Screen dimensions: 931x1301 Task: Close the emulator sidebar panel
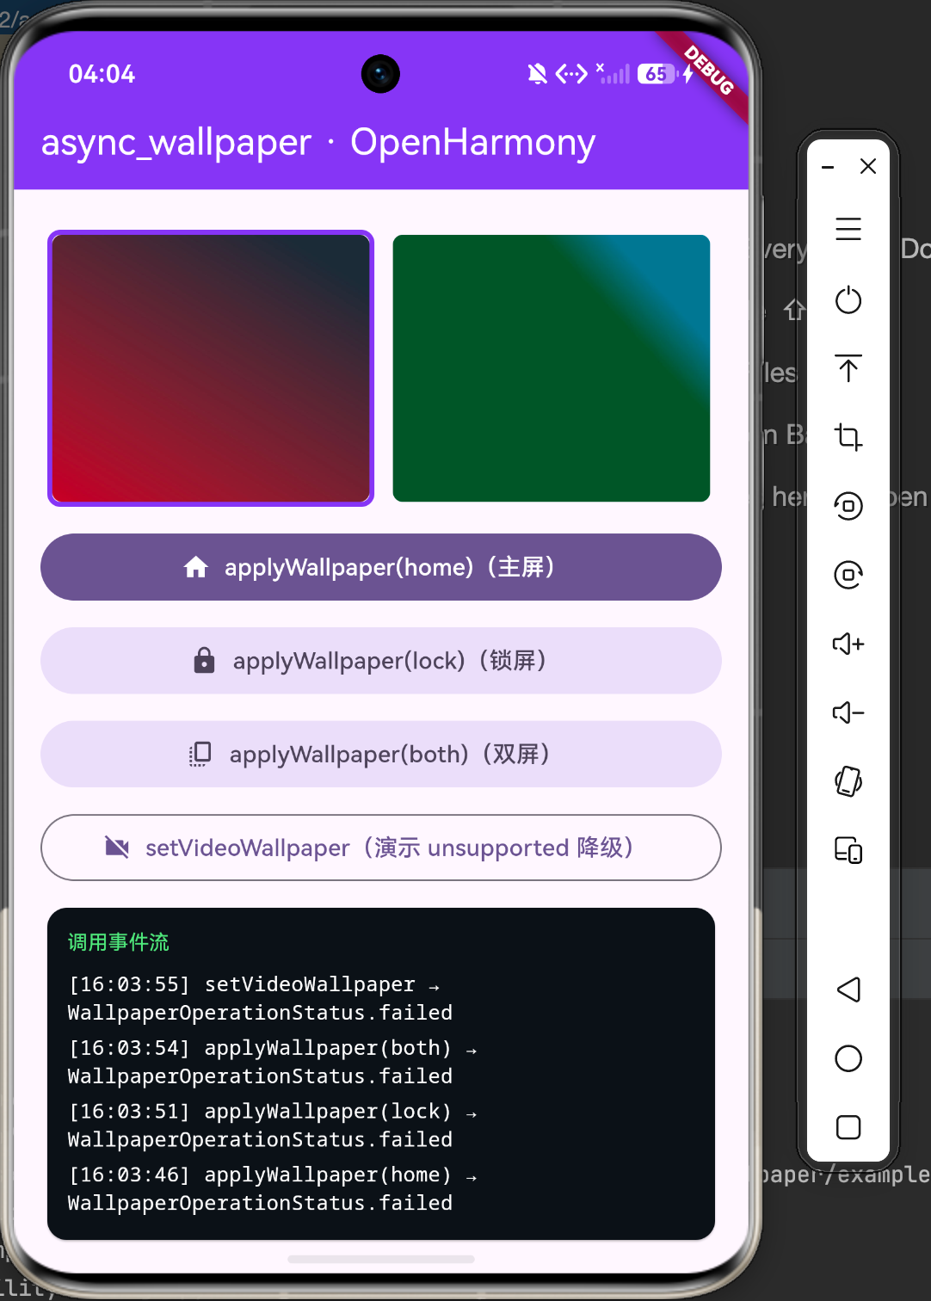click(868, 166)
